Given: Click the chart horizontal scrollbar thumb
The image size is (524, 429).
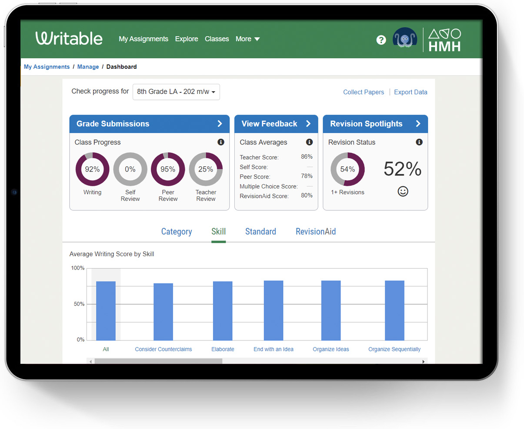Looking at the screenshot, I should tap(158, 361).
